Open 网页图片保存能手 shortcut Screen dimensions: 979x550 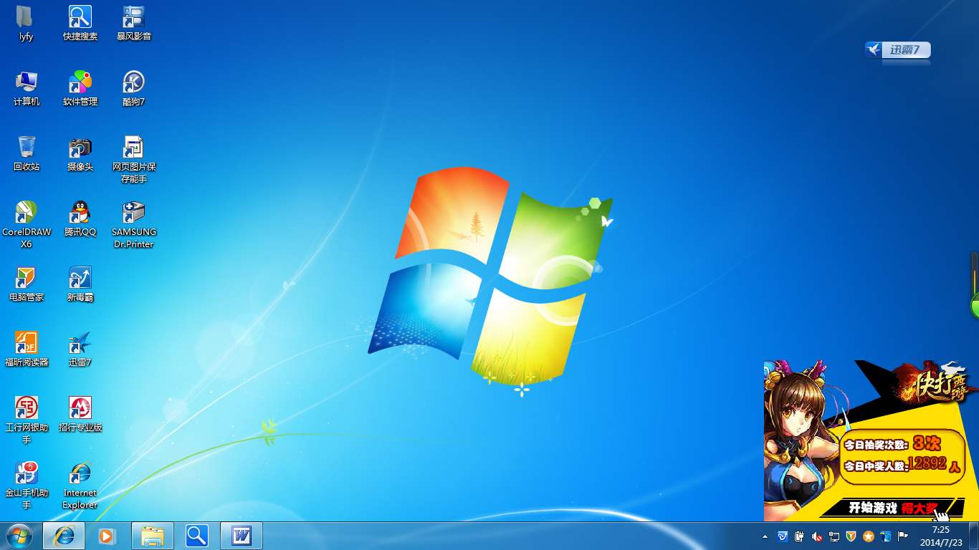134,159
